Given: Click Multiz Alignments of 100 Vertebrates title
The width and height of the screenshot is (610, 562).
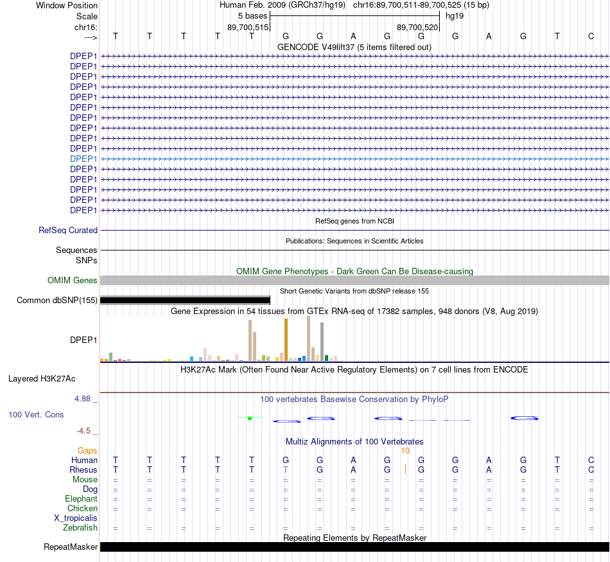Looking at the screenshot, I should pyautogui.click(x=354, y=442).
